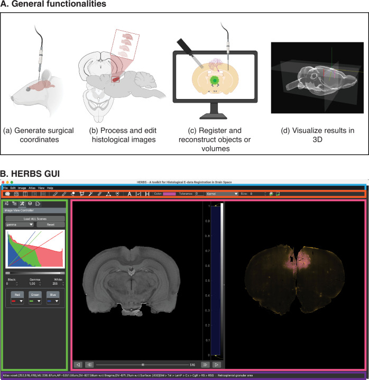Activate the magic wand tool
369x380 pixels.
click(90, 194)
